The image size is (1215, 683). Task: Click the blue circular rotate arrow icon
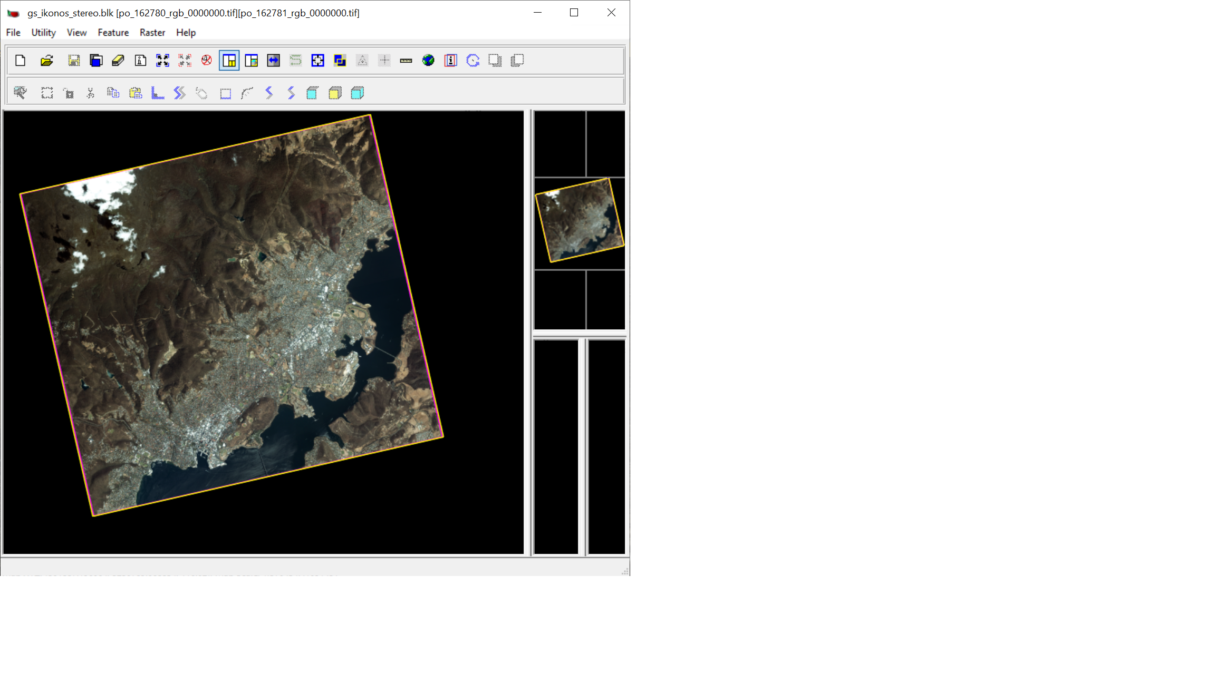tap(472, 61)
